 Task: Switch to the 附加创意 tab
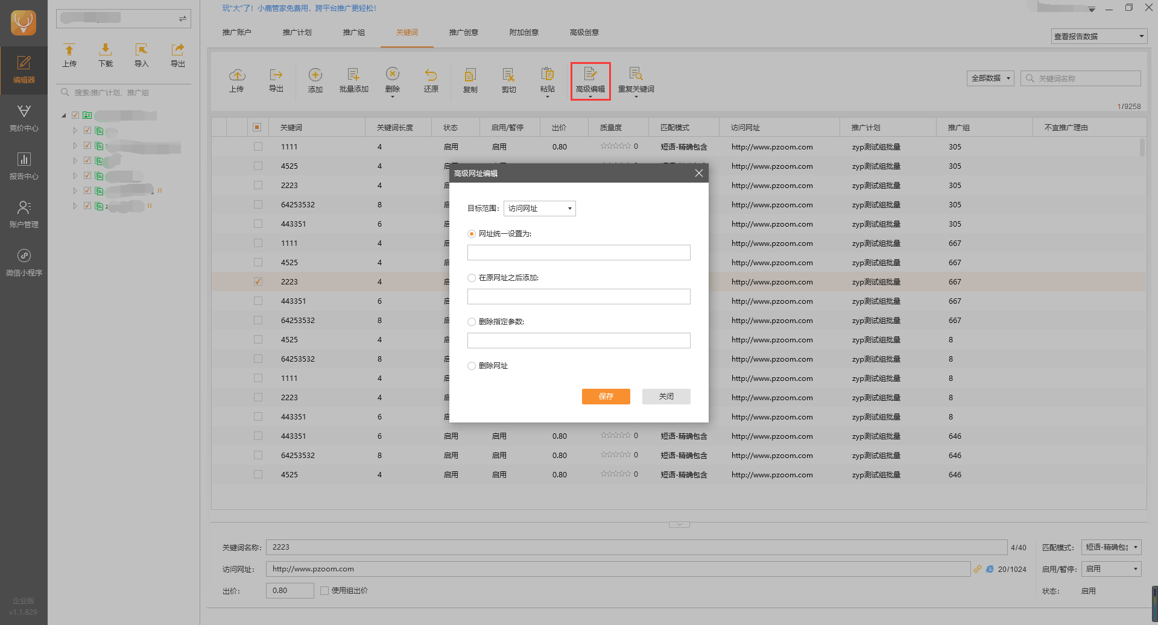tap(524, 33)
